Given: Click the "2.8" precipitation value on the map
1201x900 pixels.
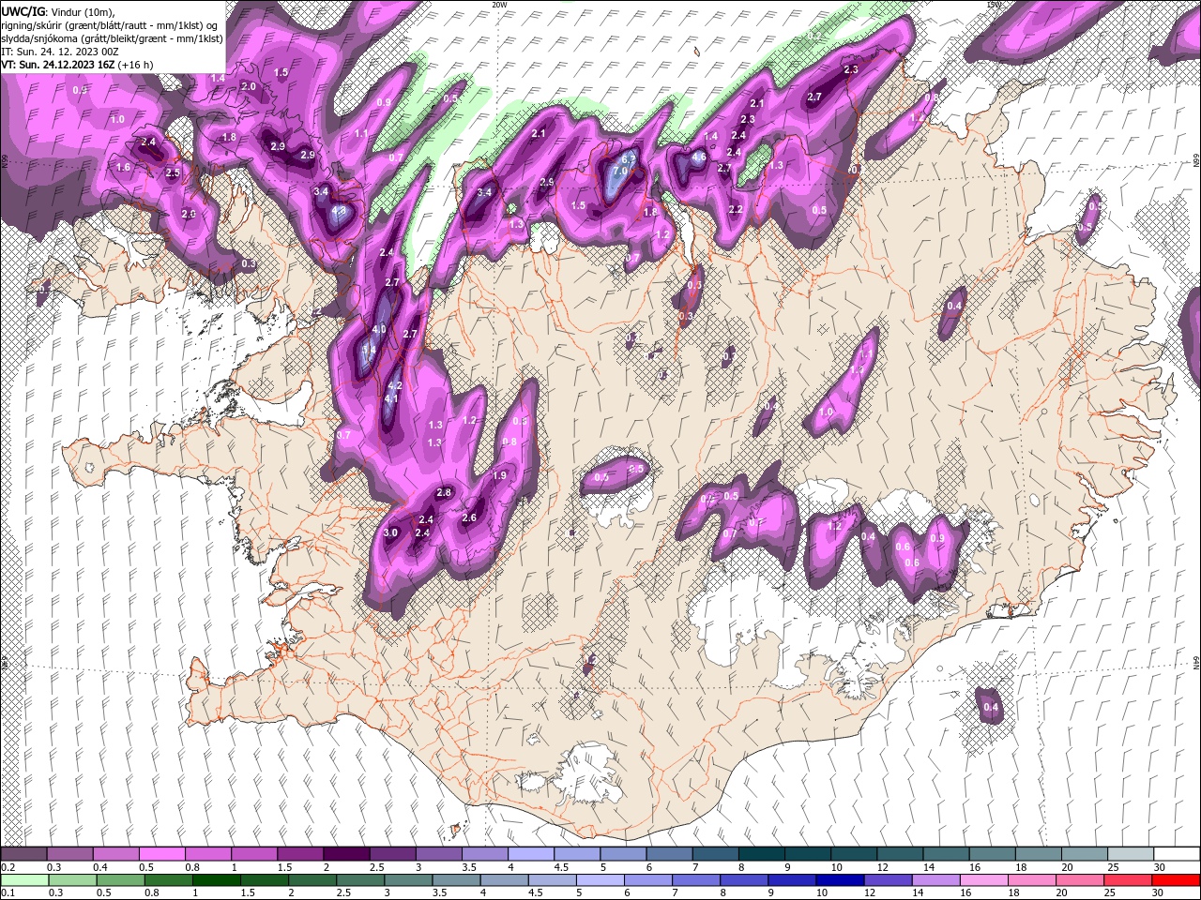Looking at the screenshot, I should tap(445, 492).
